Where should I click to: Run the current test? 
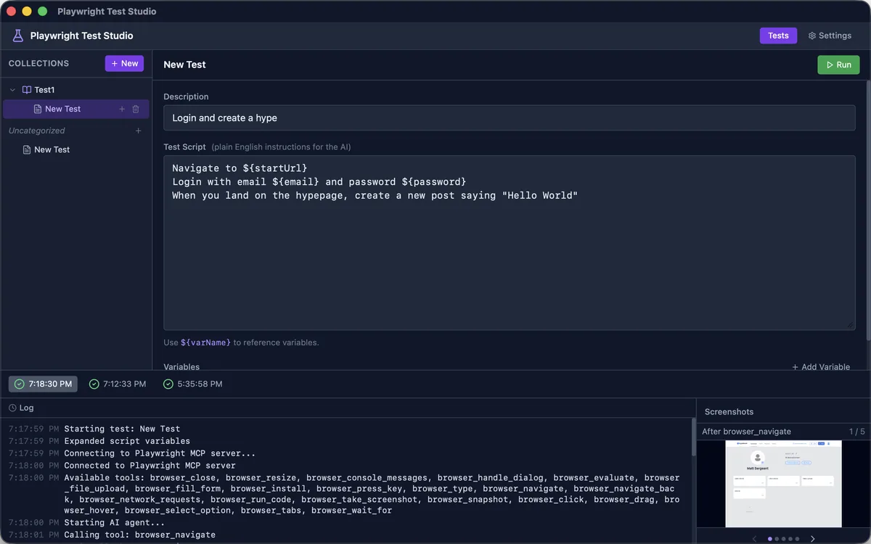coord(838,65)
